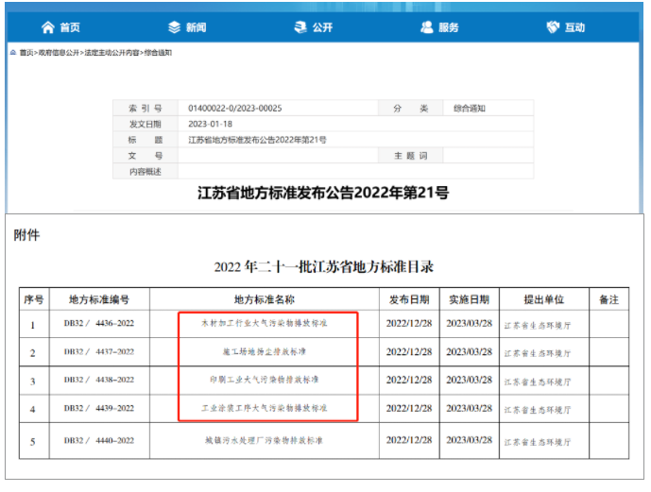
Task: Click the 综合通知 category value
Action: 470,109
